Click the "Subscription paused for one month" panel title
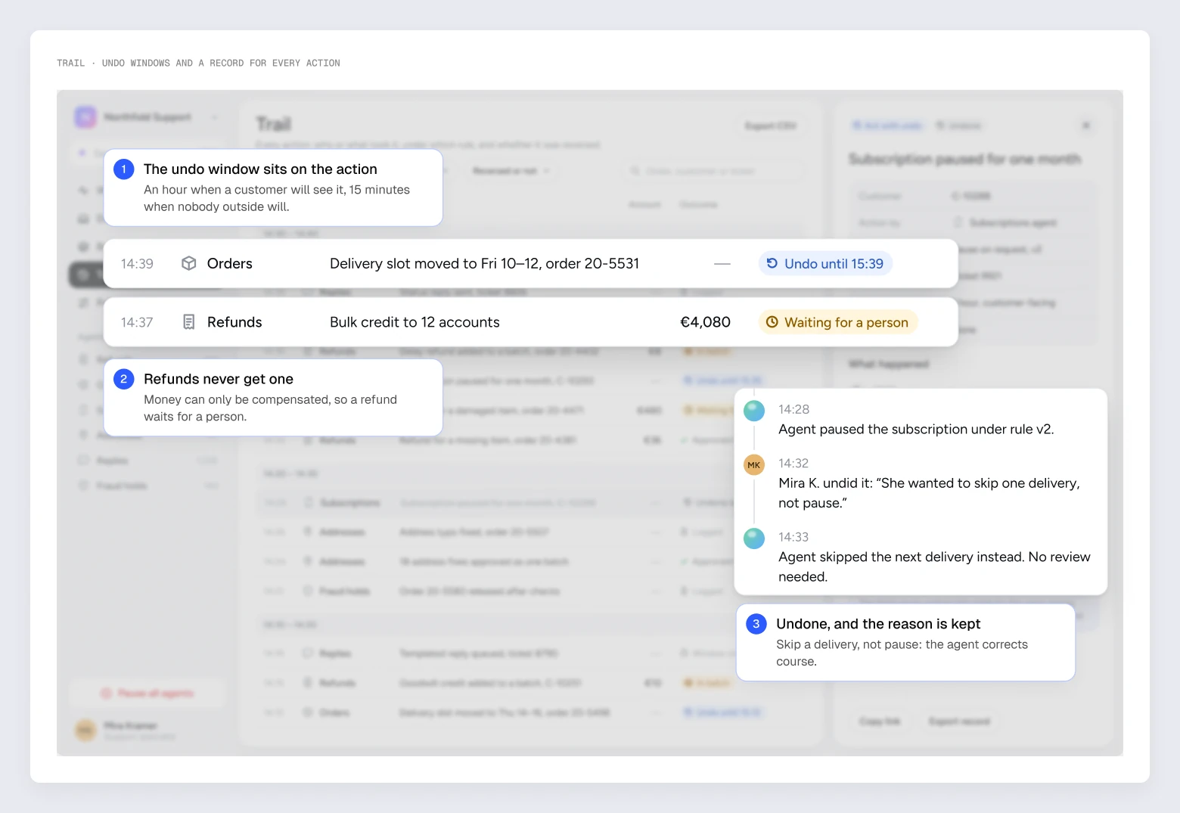This screenshot has height=813, width=1180. pyautogui.click(x=964, y=159)
